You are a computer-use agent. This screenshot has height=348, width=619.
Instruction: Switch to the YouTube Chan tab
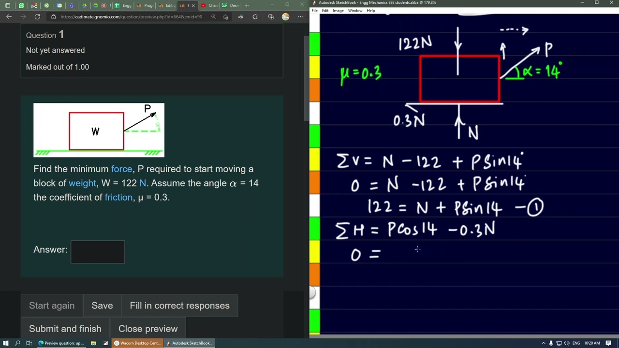coord(209,5)
